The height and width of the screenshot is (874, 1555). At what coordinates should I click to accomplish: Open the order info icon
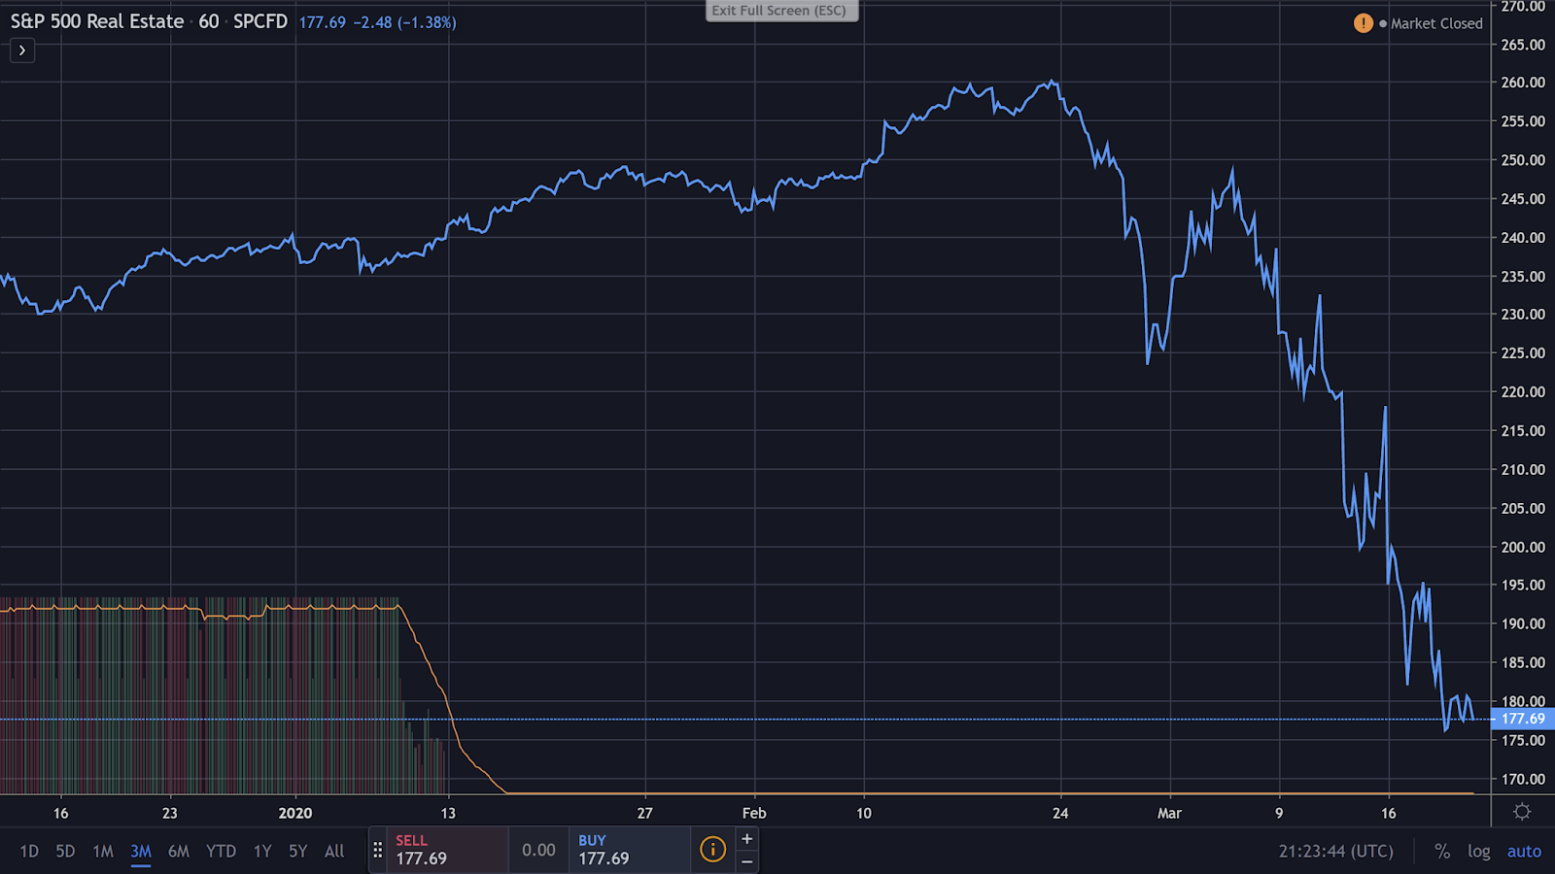coord(713,850)
